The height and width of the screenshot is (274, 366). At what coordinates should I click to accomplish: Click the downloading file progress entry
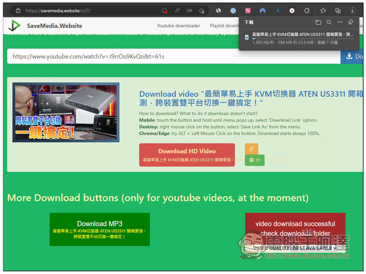click(x=298, y=38)
